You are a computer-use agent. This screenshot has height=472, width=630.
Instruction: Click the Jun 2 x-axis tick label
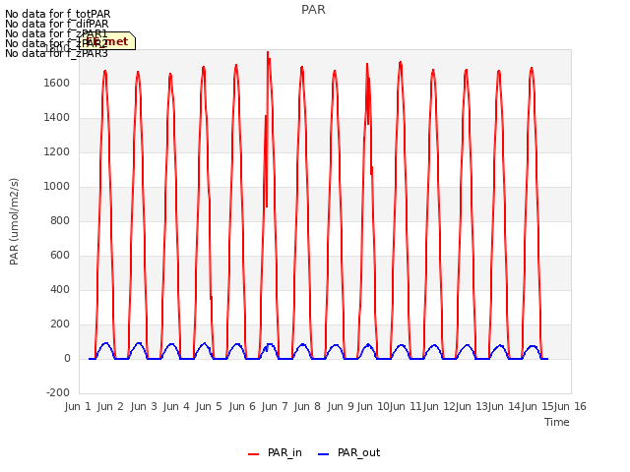(110, 406)
